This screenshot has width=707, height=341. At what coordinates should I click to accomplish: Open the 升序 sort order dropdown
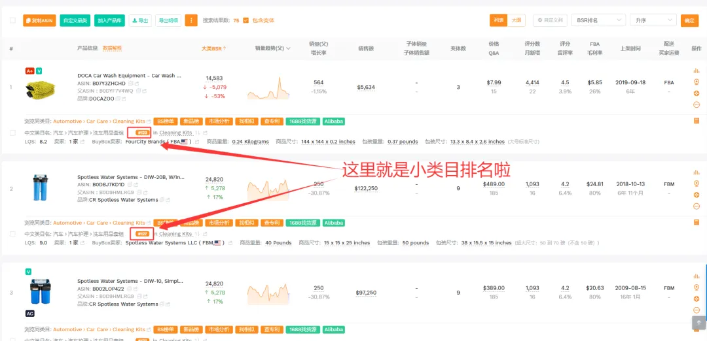click(653, 20)
